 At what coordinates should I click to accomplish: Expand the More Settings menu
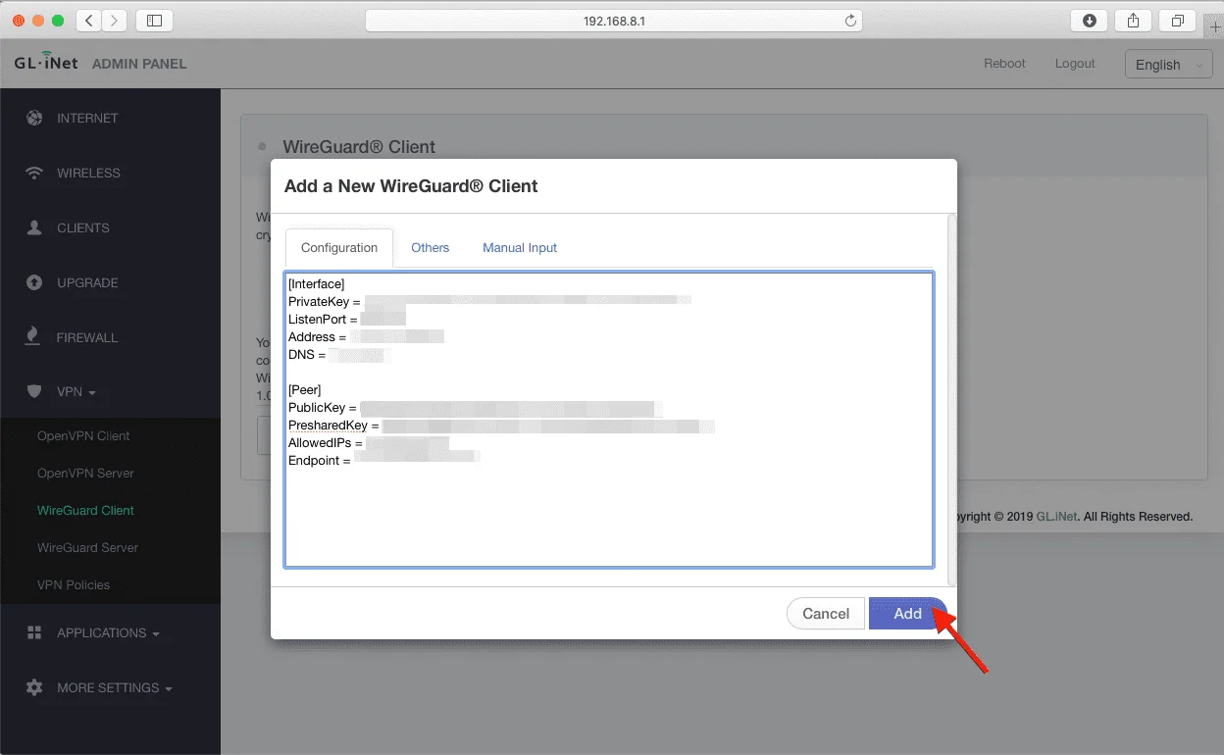[x=114, y=688]
